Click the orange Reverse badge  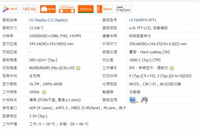click(x=86, y=9)
